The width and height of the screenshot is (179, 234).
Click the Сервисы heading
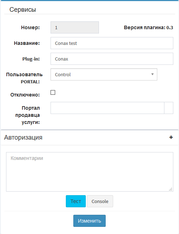click(23, 10)
